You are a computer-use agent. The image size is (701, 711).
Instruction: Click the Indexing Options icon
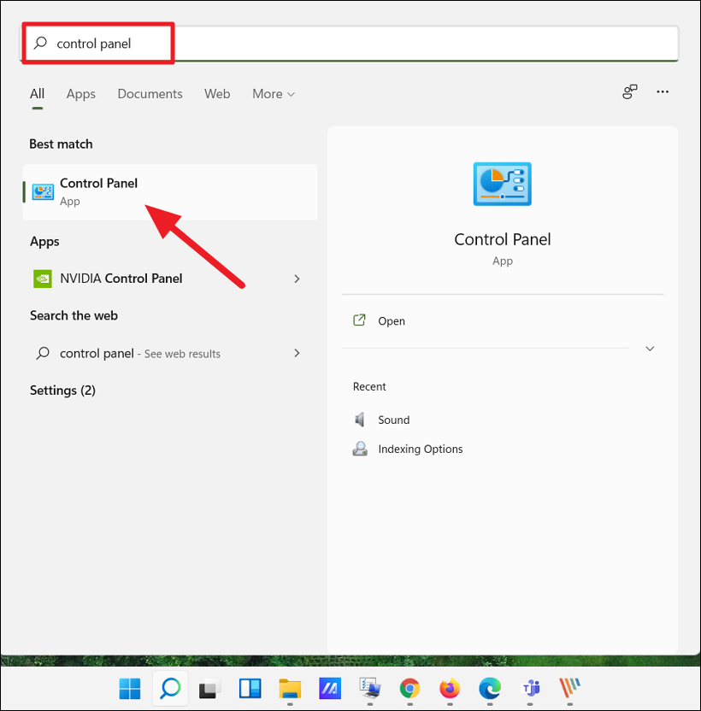point(360,449)
